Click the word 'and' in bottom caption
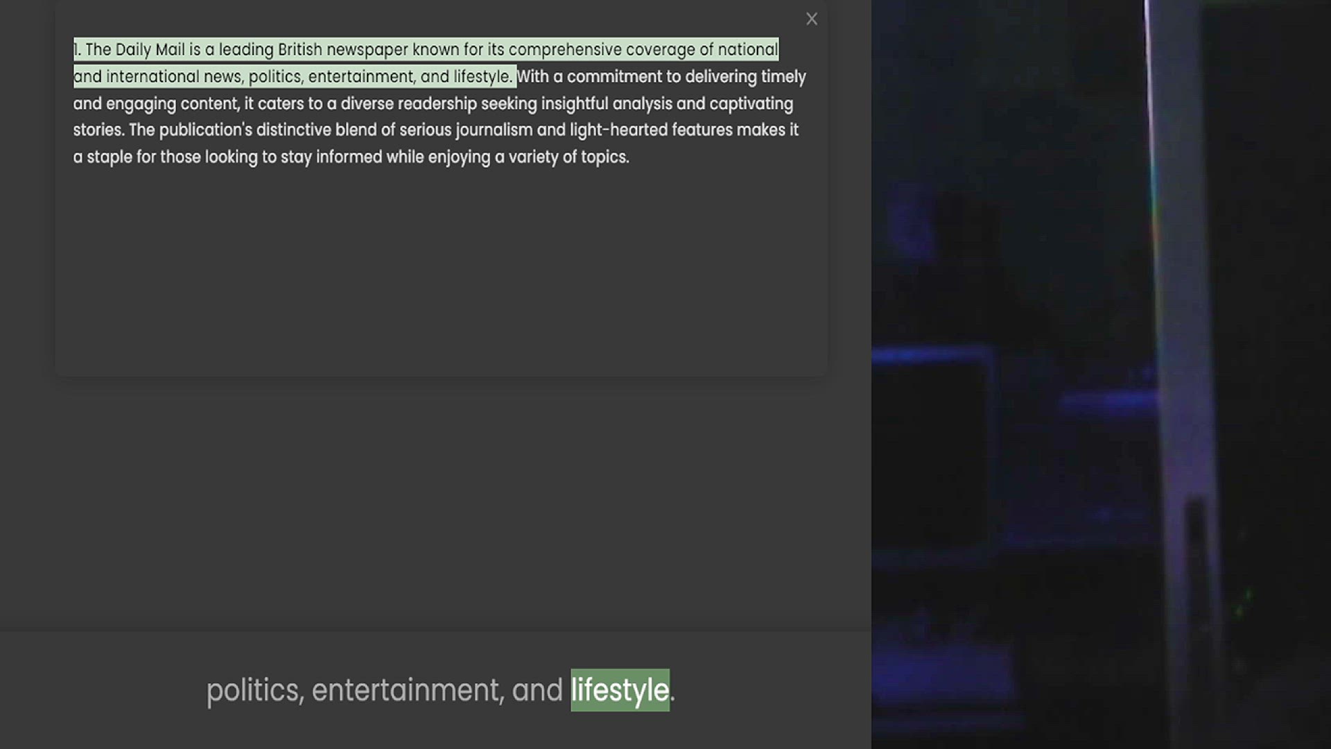The height and width of the screenshot is (749, 1331). point(537,690)
